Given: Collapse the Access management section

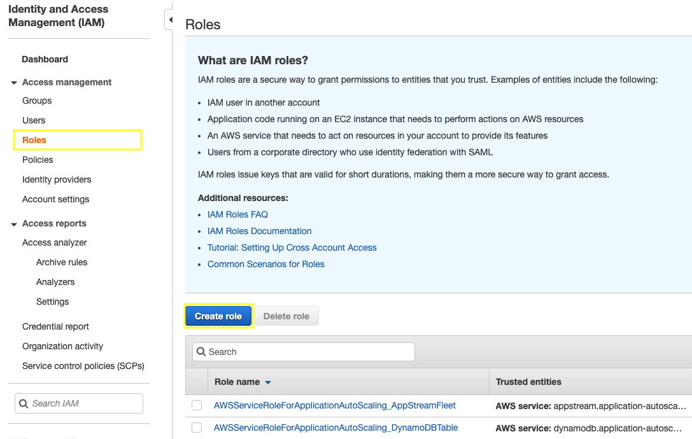Looking at the screenshot, I should click(x=14, y=83).
